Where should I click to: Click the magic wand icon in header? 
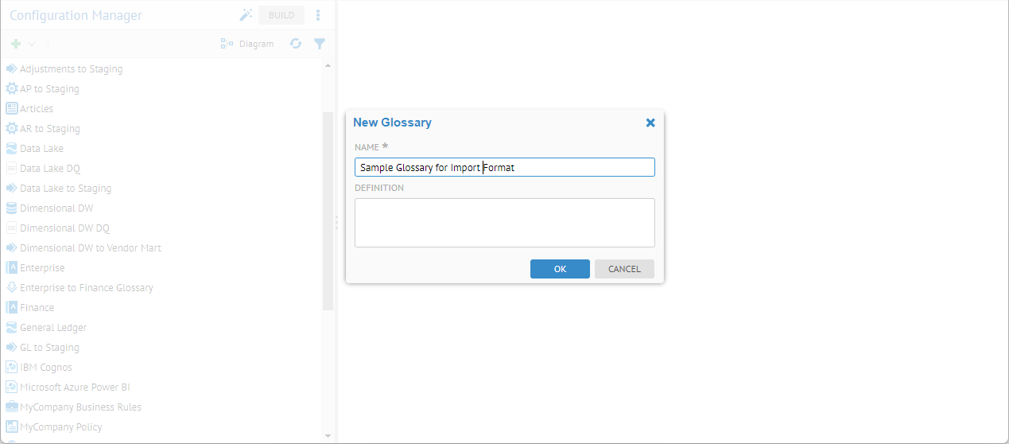click(246, 15)
